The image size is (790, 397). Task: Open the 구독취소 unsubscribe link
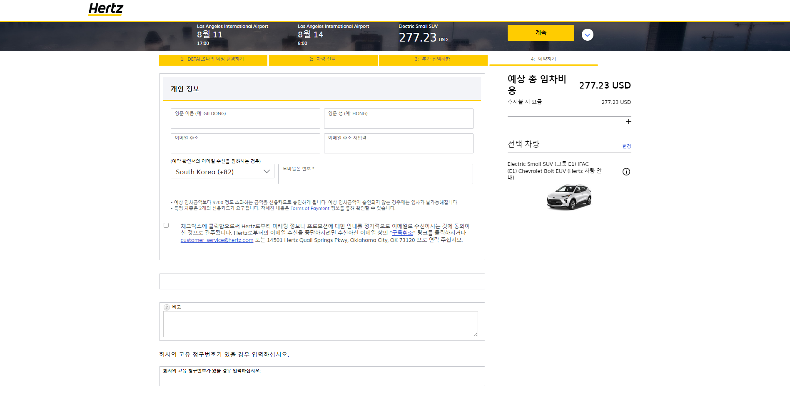[x=402, y=233]
